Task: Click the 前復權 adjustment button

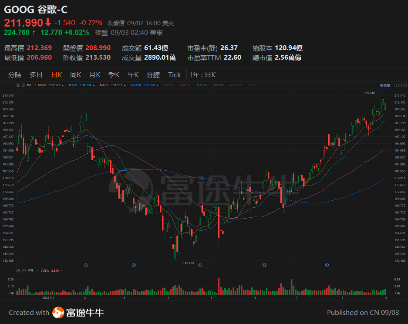Action: tap(385, 85)
